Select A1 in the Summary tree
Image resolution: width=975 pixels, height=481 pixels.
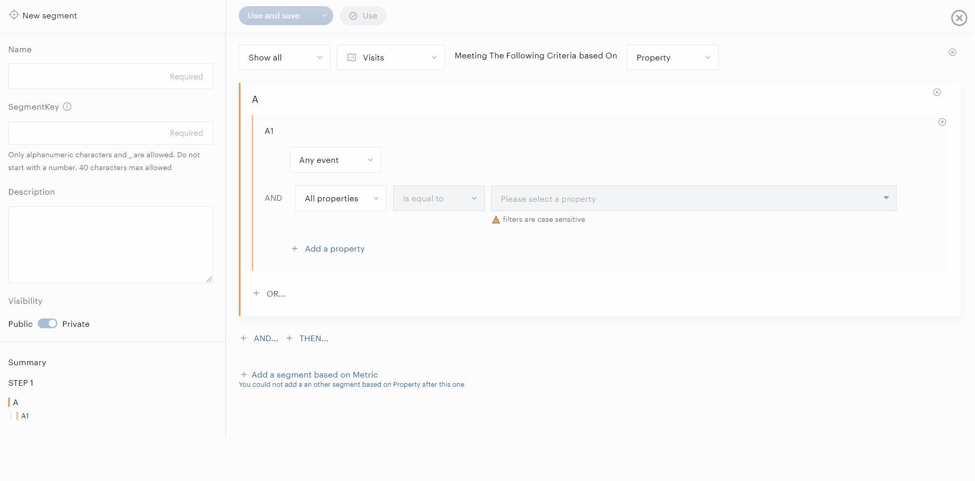pyautogui.click(x=25, y=416)
